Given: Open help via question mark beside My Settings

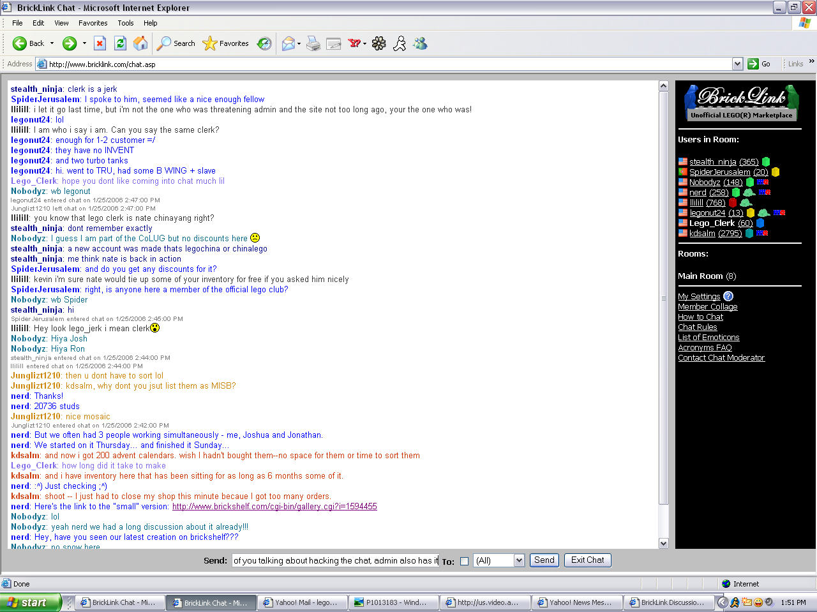Looking at the screenshot, I should pos(728,295).
